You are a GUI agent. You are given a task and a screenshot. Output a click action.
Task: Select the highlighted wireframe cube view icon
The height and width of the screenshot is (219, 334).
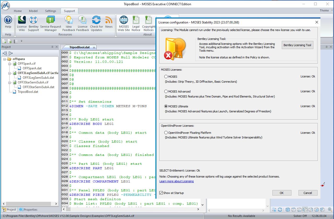pyautogui.click(x=305, y=209)
